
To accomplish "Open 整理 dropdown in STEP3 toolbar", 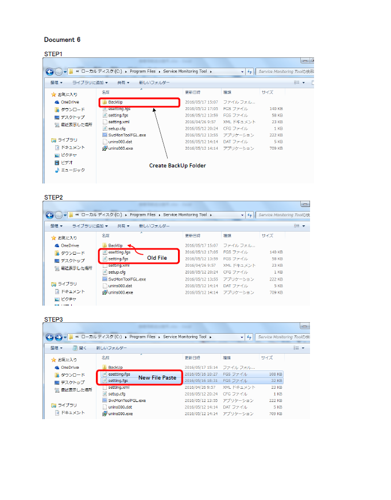I will click(56, 348).
